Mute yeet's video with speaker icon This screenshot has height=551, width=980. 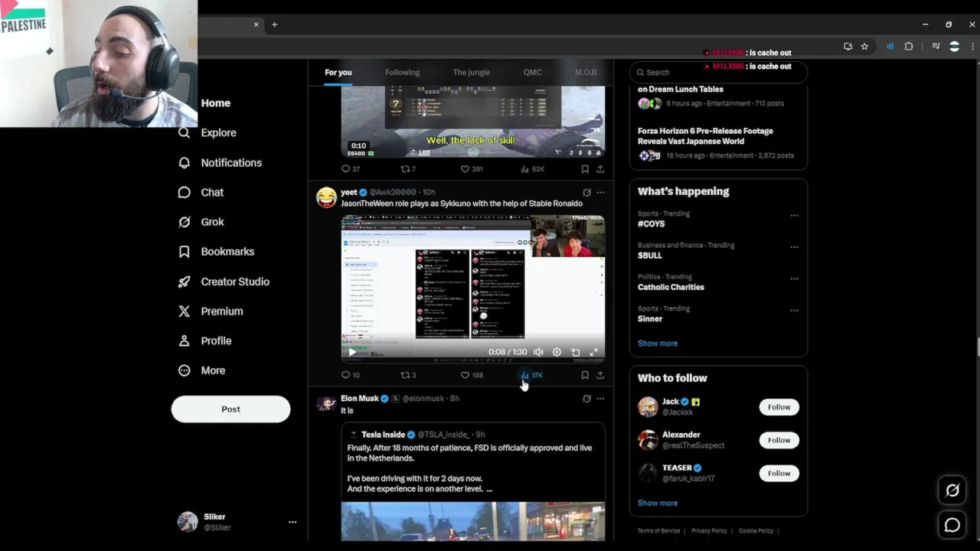[x=538, y=352]
